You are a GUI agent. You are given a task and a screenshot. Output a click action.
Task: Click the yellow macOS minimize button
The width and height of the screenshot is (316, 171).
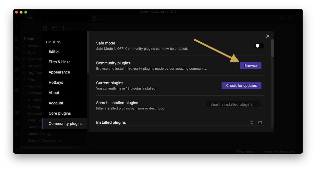[21, 12]
